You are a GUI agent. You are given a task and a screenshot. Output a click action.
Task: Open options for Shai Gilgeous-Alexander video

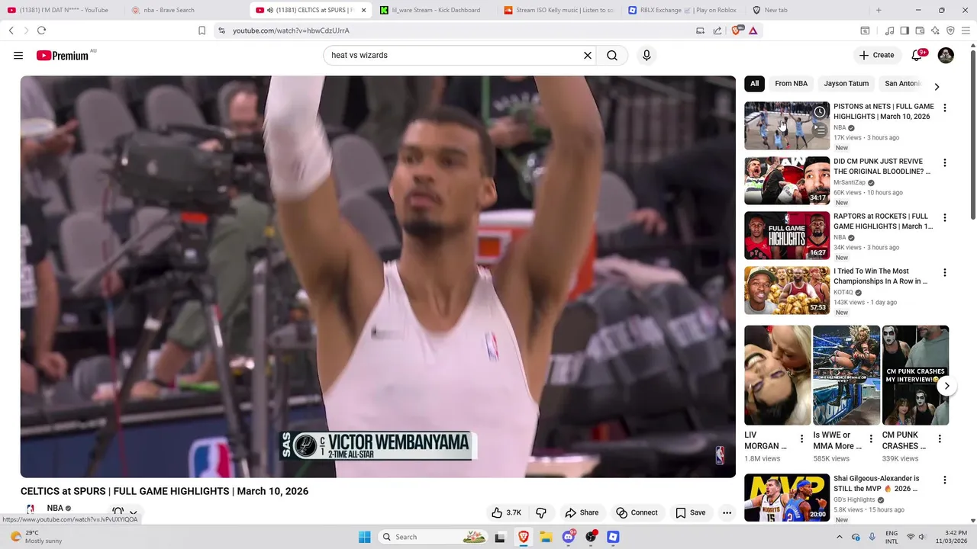[945, 480]
